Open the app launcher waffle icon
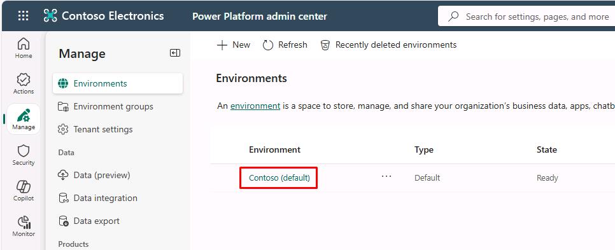The image size is (615, 250). 23,16
